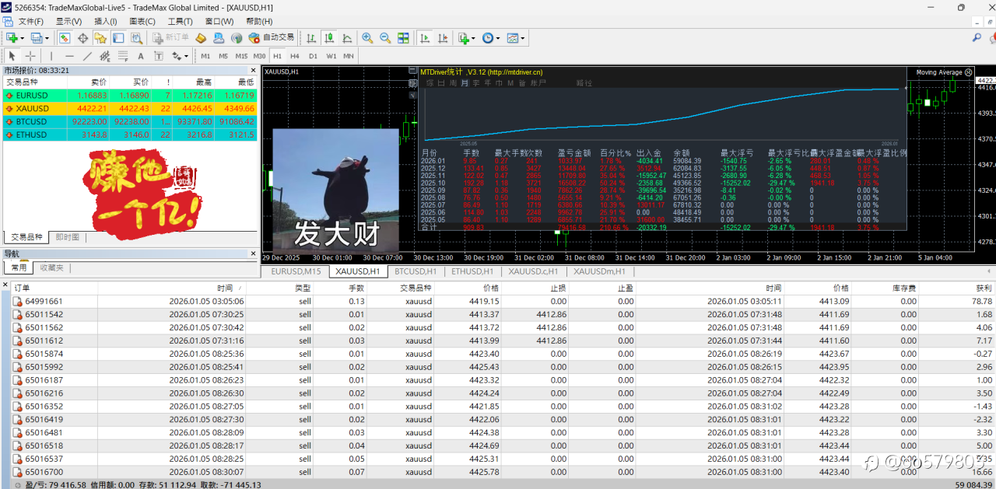Open the periodicity clock dropdown
This screenshot has height=489, width=996.
click(491, 37)
